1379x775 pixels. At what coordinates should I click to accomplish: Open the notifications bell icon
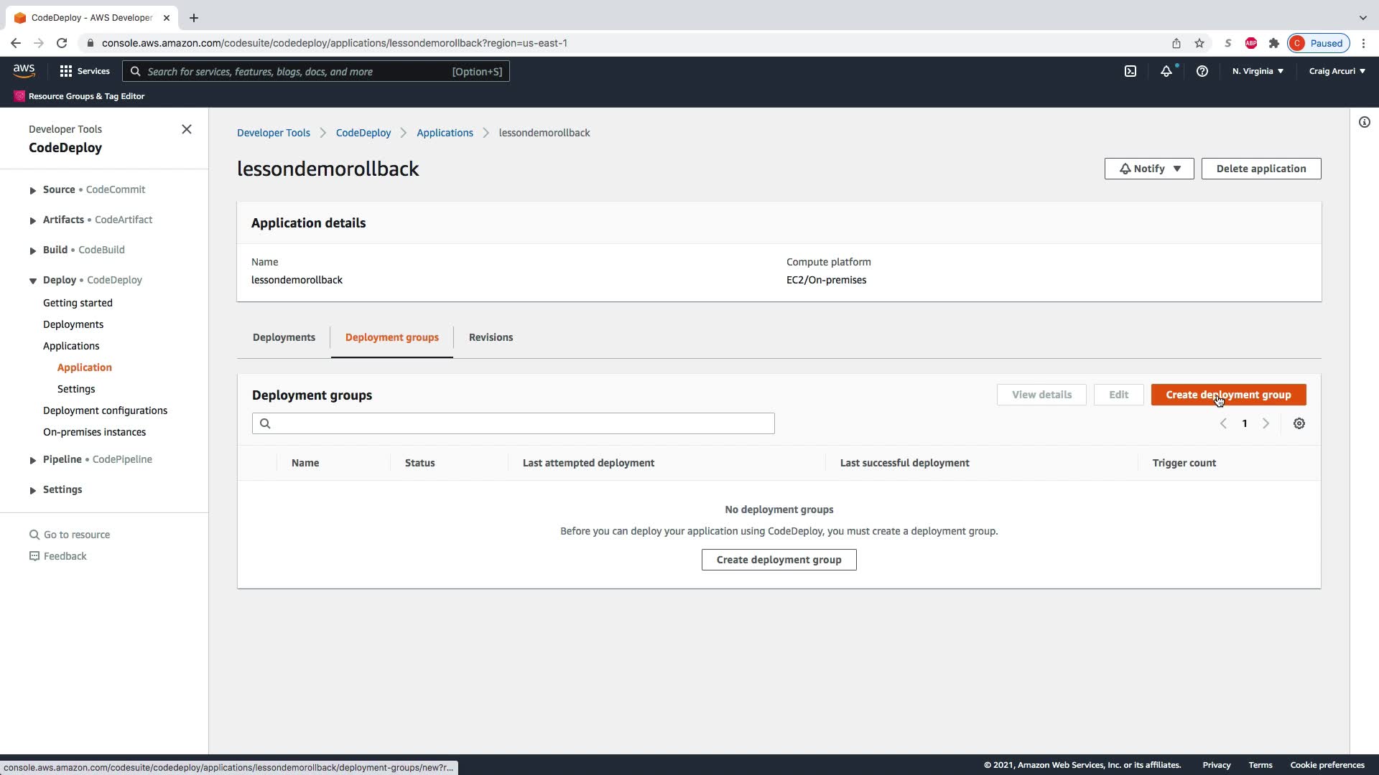pyautogui.click(x=1166, y=71)
